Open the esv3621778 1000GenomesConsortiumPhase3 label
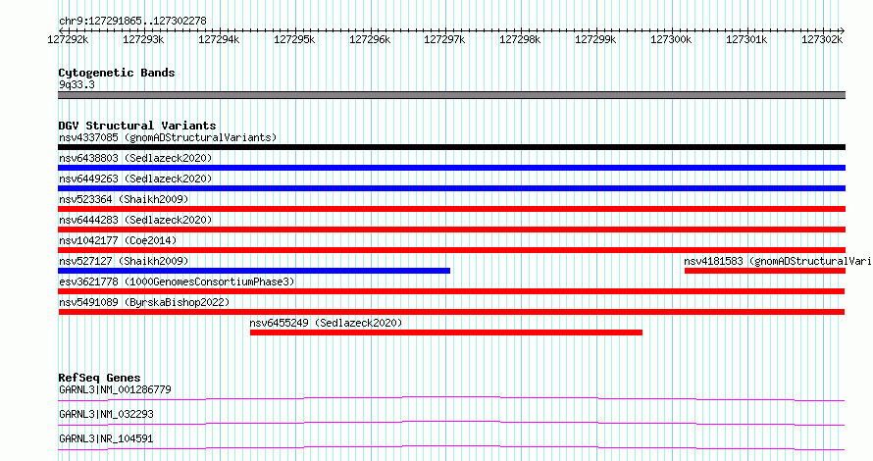 coord(177,282)
